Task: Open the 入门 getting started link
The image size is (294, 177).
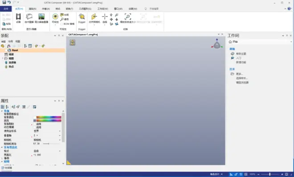Action: coord(238,58)
